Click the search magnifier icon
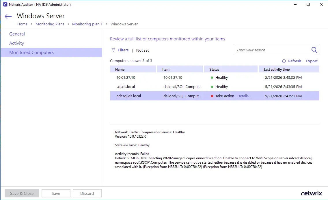The height and width of the screenshot is (200, 328). (314, 50)
